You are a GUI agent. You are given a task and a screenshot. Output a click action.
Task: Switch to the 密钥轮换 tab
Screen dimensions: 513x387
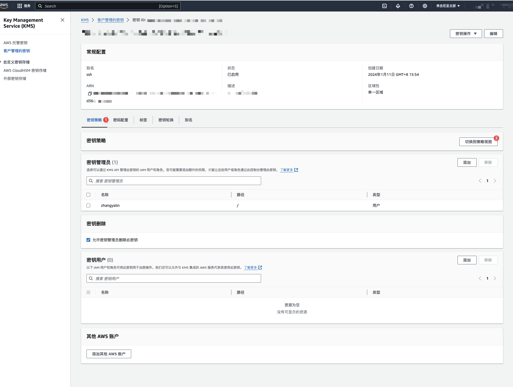click(166, 120)
